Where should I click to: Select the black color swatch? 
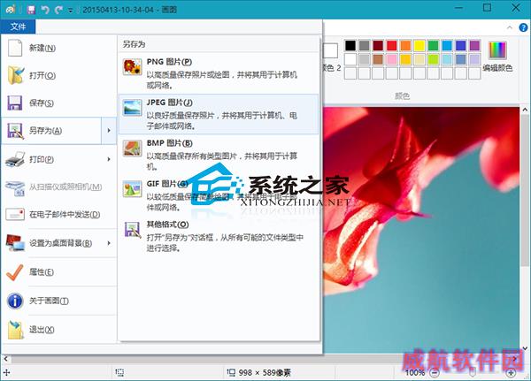tap(350, 45)
